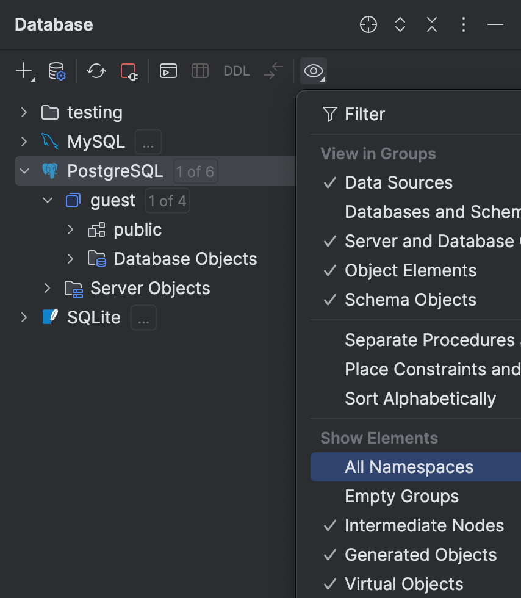Collapse all tree nodes
Viewport: 521px width, 598px height.
click(x=431, y=25)
